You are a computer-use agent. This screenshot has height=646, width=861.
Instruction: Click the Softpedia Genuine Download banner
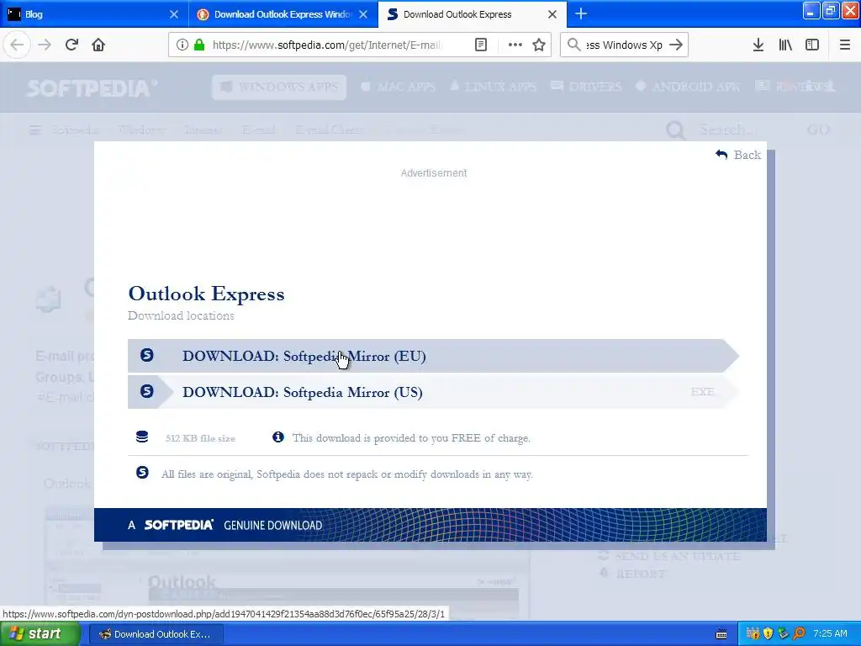[x=430, y=525]
